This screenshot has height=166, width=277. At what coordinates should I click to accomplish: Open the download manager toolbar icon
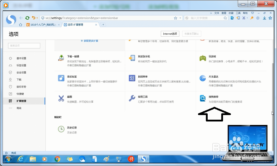[x=264, y=18]
